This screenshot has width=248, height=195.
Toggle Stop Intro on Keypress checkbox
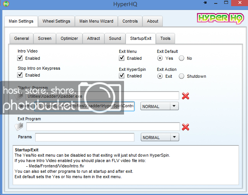(20, 75)
